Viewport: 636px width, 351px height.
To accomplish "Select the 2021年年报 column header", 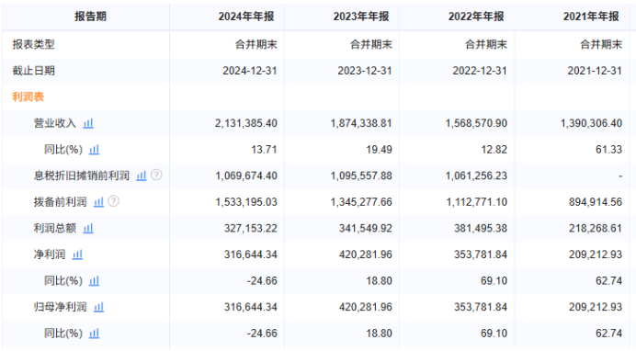I will point(591,17).
